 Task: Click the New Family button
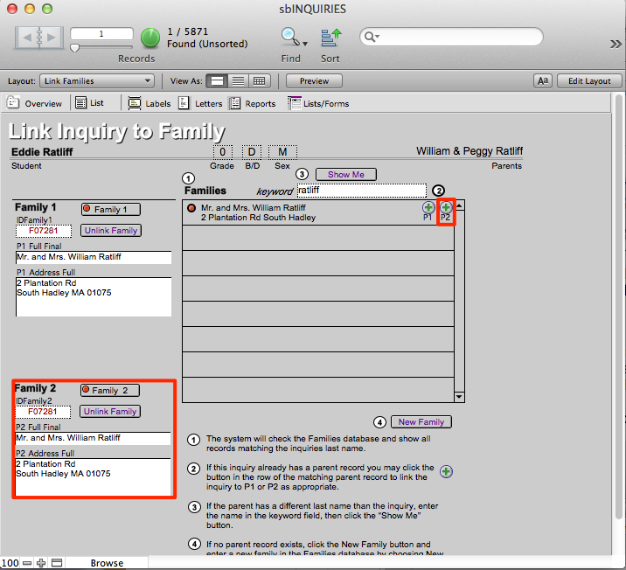point(422,421)
